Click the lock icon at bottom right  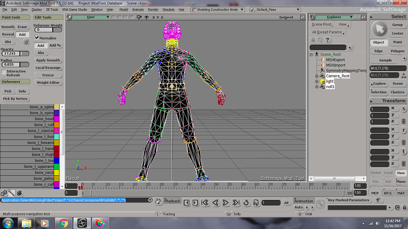pyautogui.click(x=404, y=208)
